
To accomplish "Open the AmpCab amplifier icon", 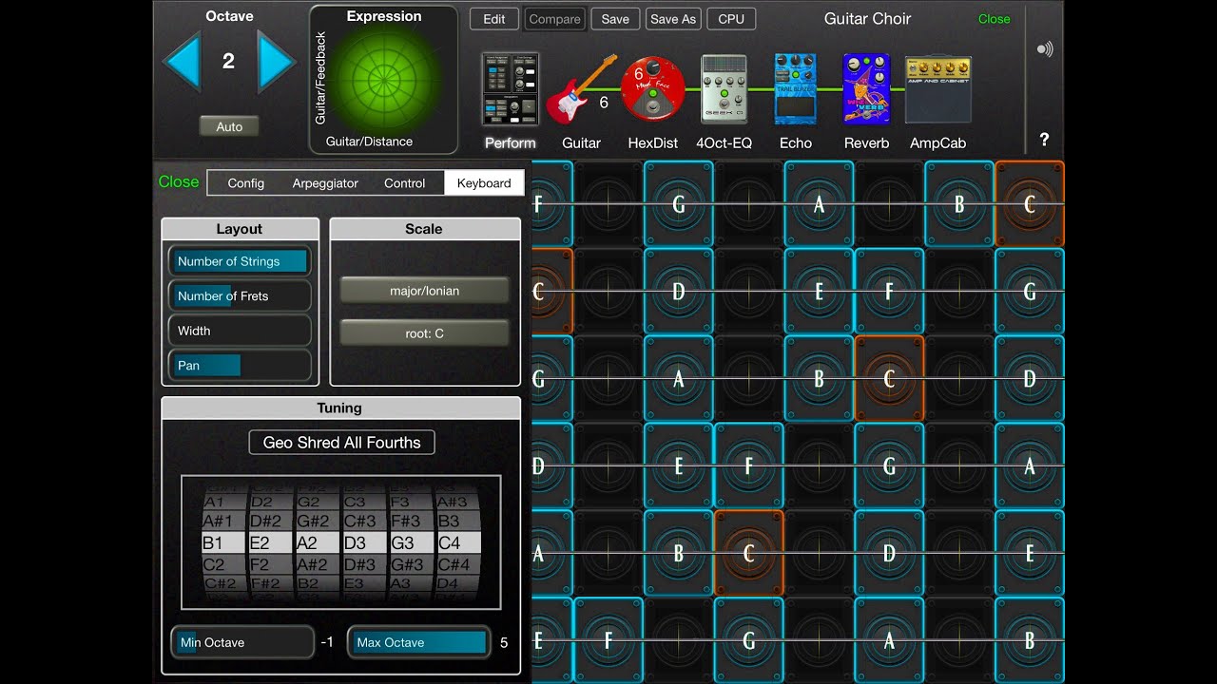I will coord(937,89).
